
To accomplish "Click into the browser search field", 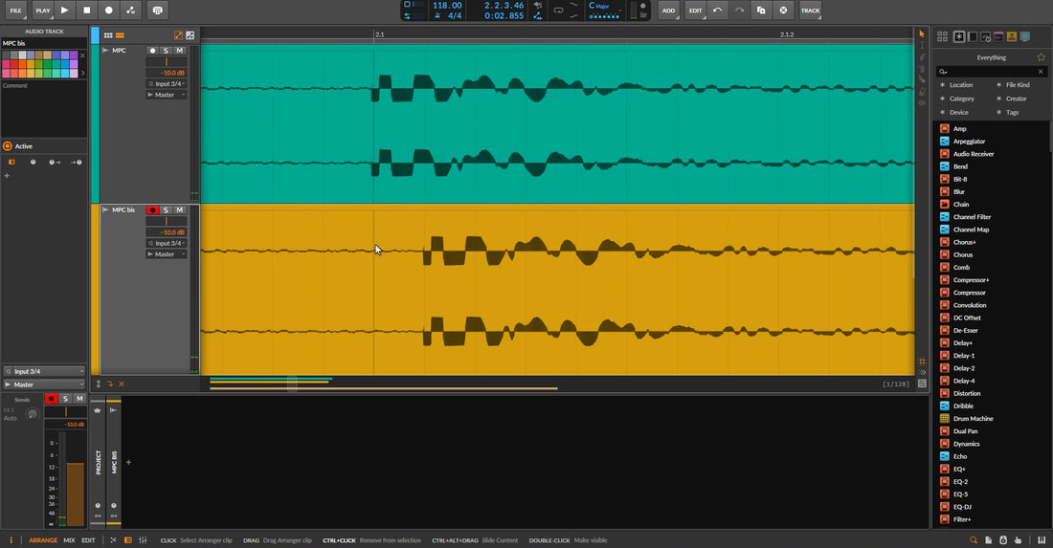I will [991, 71].
